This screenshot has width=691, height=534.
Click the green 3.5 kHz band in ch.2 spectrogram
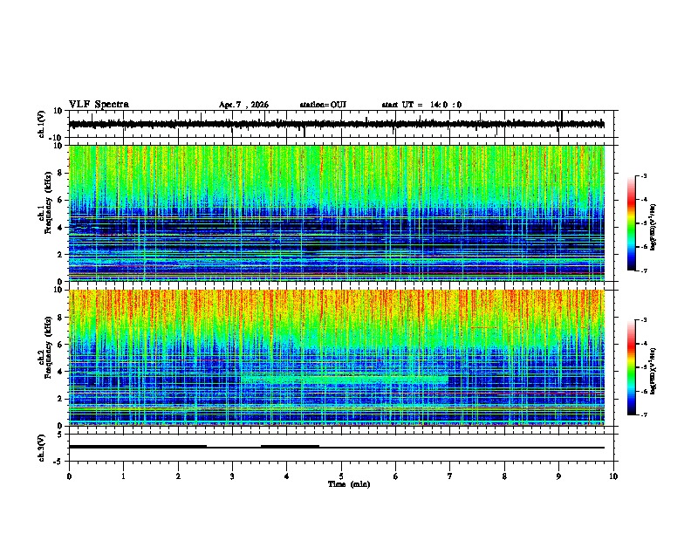coord(345,379)
